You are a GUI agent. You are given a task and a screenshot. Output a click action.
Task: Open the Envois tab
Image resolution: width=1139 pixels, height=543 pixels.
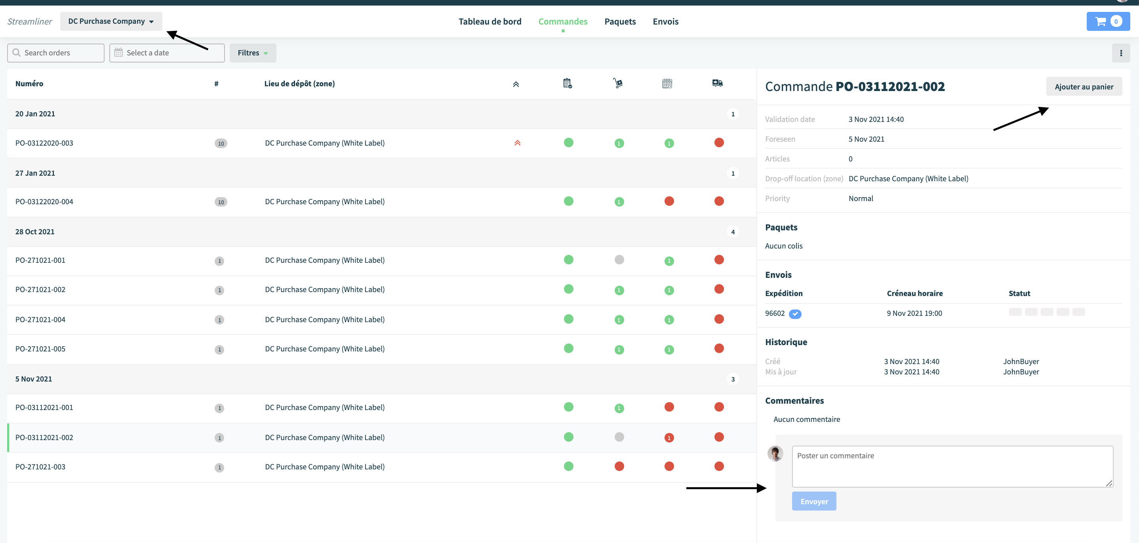pyautogui.click(x=665, y=22)
